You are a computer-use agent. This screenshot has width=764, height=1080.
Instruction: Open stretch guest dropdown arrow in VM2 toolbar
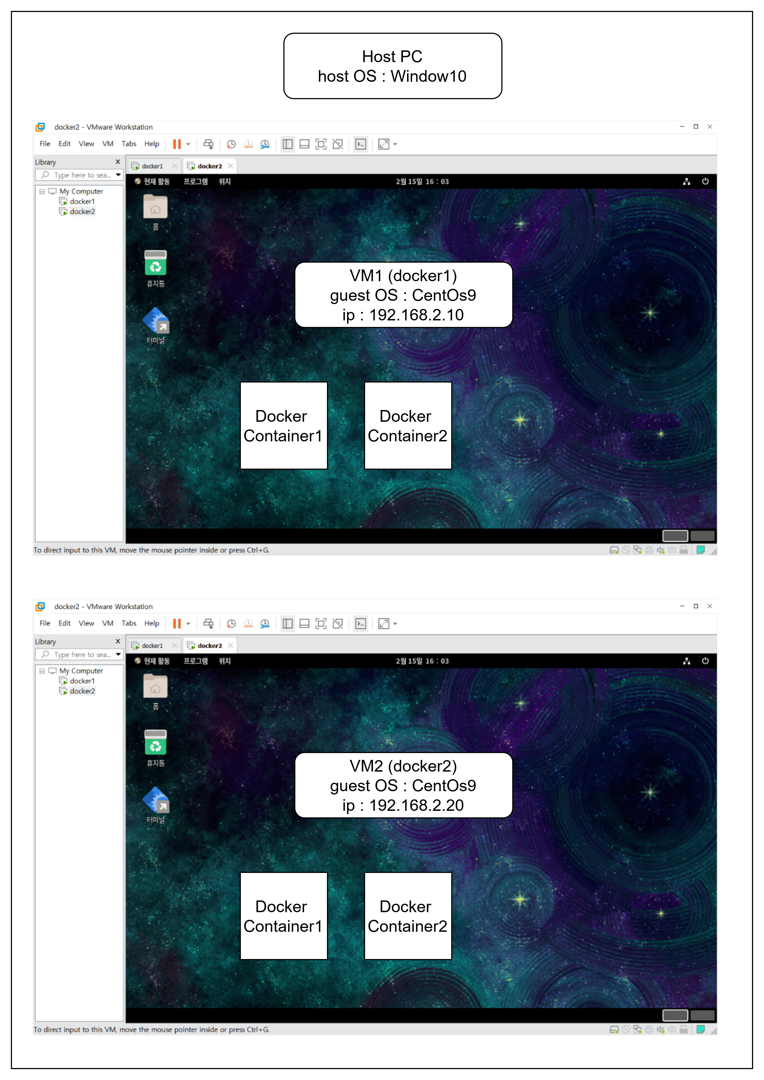(395, 624)
